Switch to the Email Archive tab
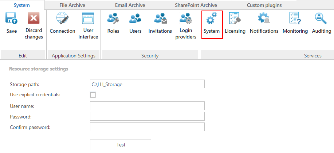The width and height of the screenshot is (334, 153). [x=130, y=5]
